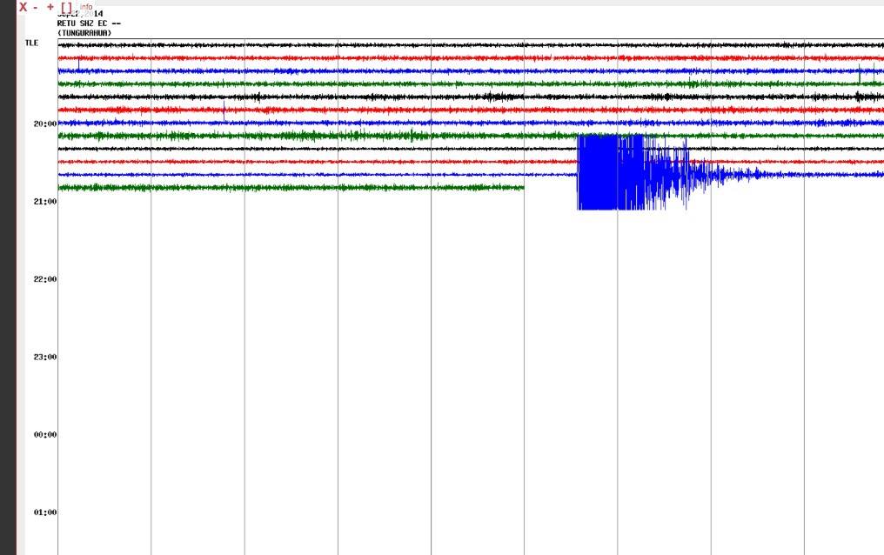
Task: Click the plus zoom-in icon
Action: coord(50,7)
